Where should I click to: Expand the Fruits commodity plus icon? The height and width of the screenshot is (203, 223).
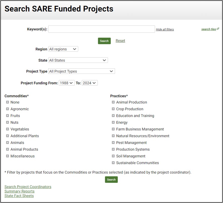pos(8,116)
